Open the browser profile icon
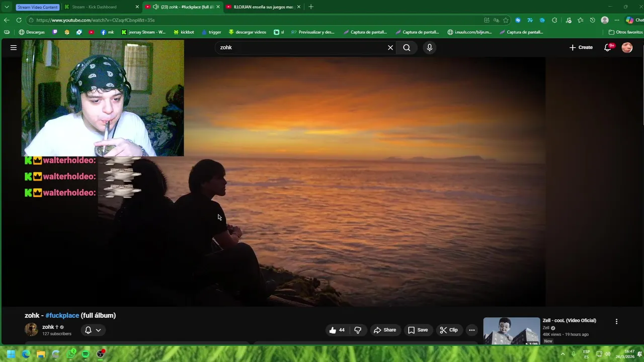The height and width of the screenshot is (362, 644). point(605,20)
